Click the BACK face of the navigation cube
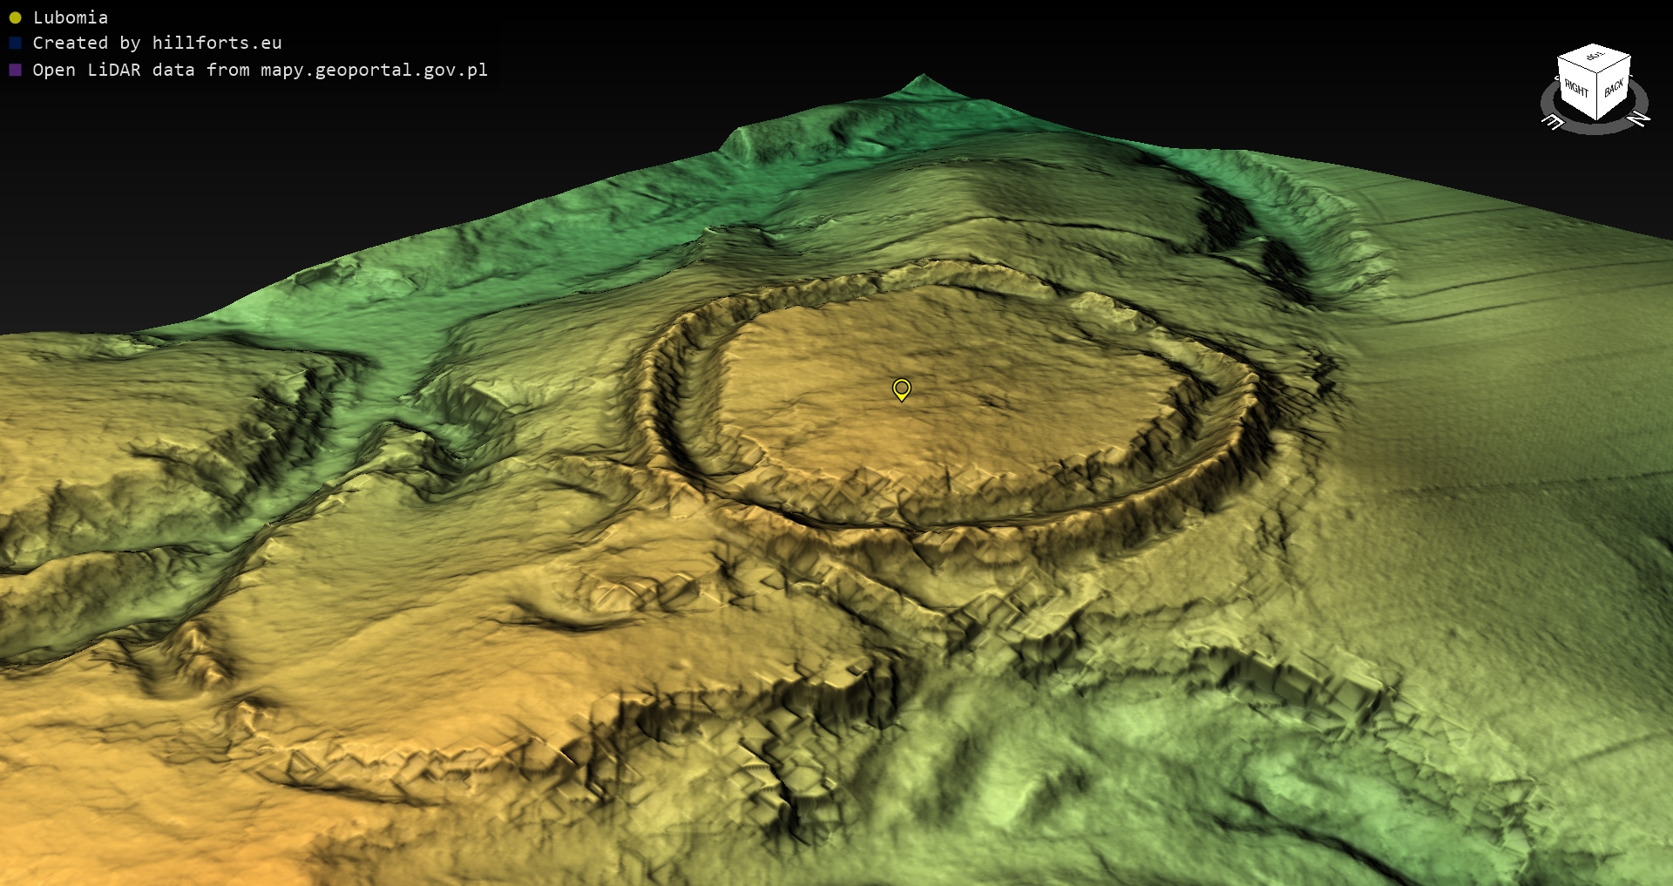The image size is (1673, 886). tap(1614, 88)
